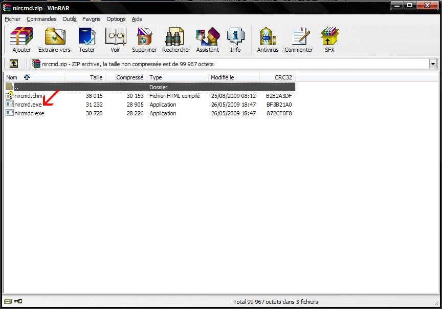
Task: Show archive Info icon
Action: pyautogui.click(x=235, y=36)
